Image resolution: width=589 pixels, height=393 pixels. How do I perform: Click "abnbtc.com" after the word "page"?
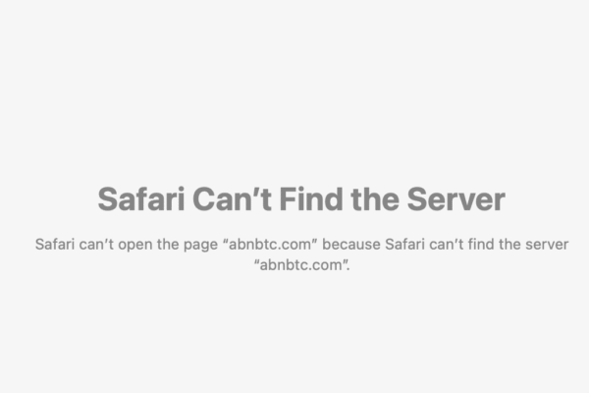pos(270,245)
